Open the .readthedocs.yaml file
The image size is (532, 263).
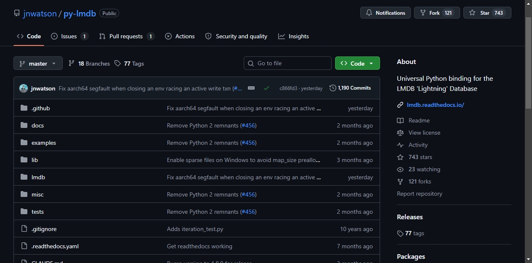pos(55,246)
